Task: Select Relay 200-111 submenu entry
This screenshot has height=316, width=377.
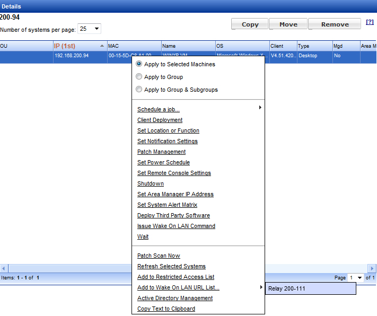Action: [310, 288]
